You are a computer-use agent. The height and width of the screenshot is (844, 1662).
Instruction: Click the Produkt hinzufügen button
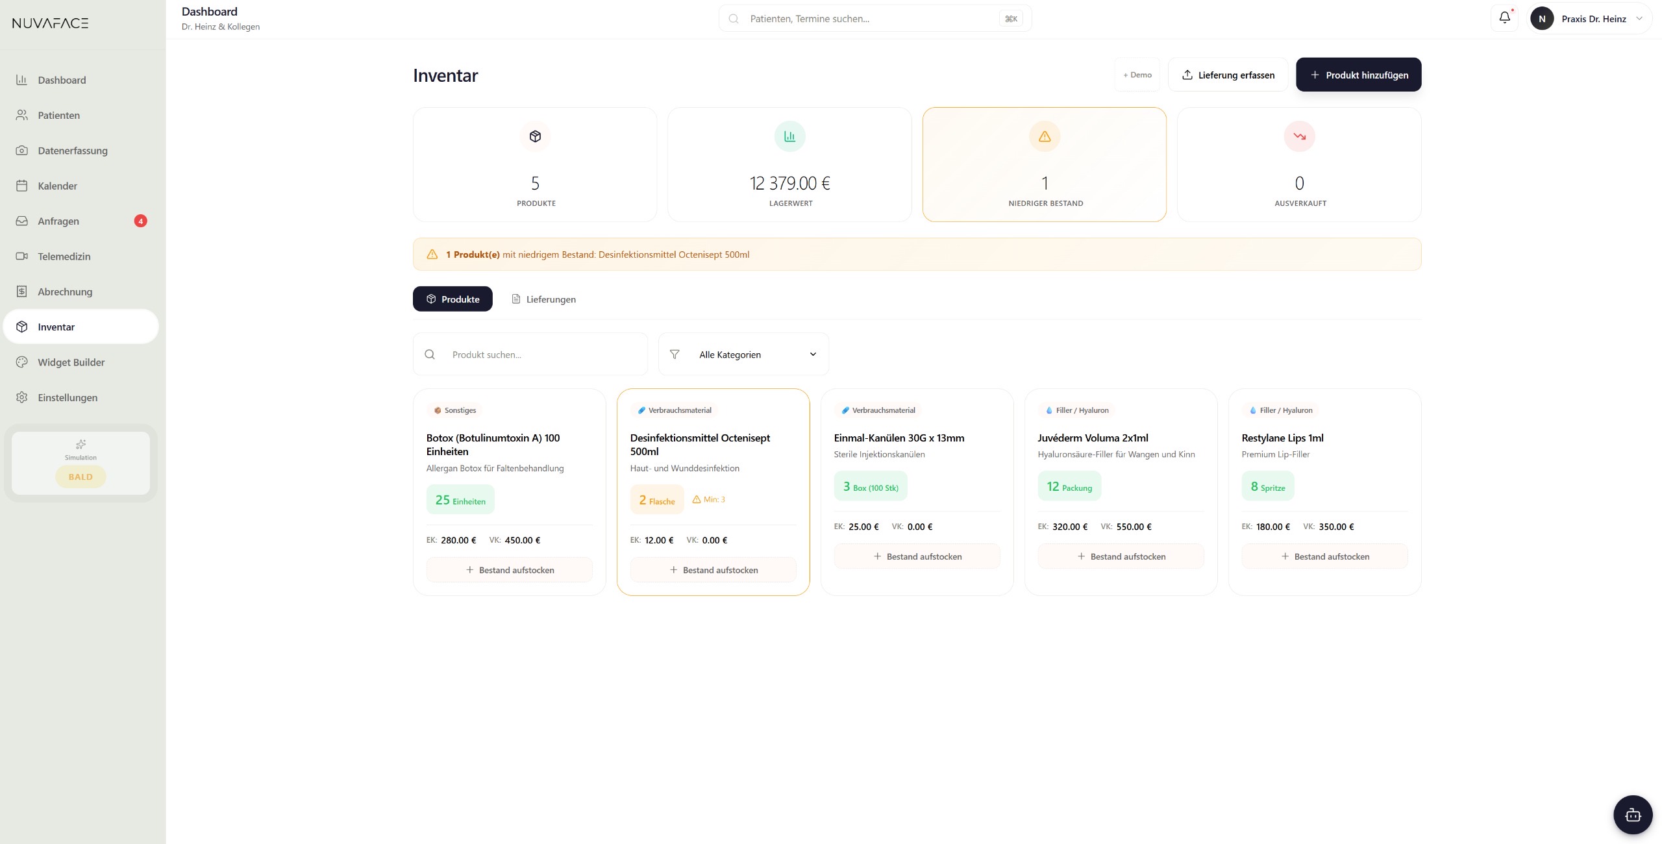pos(1358,74)
